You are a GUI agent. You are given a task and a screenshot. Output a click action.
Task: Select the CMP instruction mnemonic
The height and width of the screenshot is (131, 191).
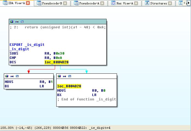[13, 58]
